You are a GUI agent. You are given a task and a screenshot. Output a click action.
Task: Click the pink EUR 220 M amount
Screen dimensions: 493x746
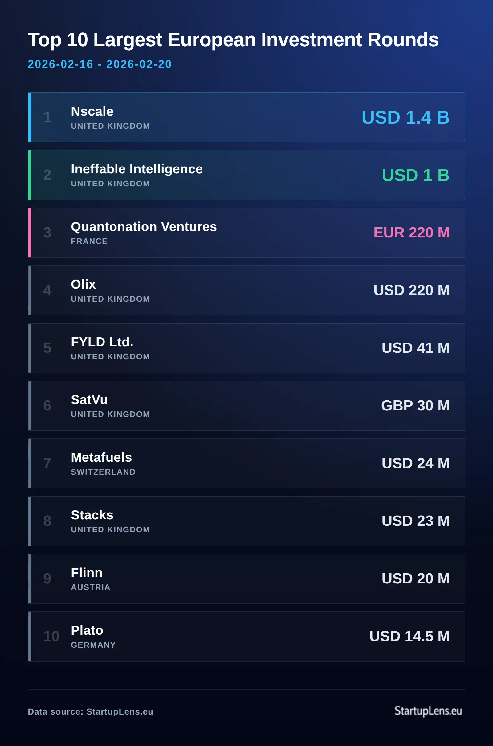point(411,233)
